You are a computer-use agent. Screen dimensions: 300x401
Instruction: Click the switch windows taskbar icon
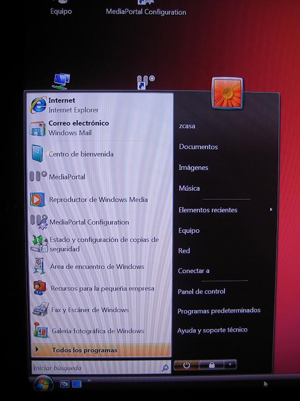tap(64, 383)
